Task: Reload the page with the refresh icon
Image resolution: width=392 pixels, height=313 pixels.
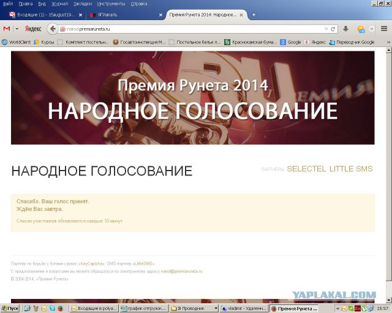Action: pyautogui.click(x=333, y=29)
